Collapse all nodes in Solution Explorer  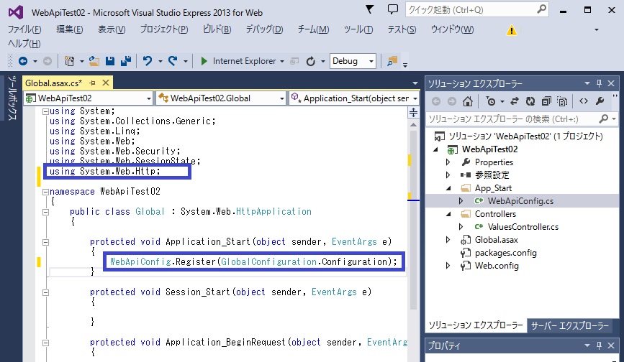[x=546, y=101]
